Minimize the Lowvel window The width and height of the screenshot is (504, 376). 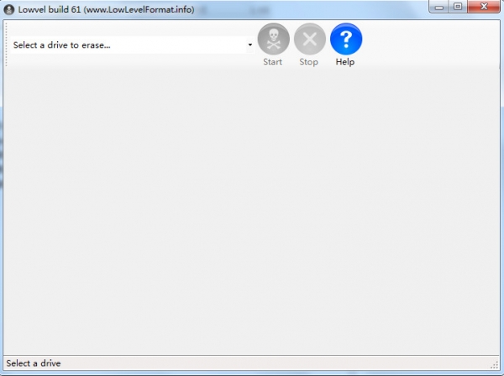pyautogui.click(x=439, y=7)
